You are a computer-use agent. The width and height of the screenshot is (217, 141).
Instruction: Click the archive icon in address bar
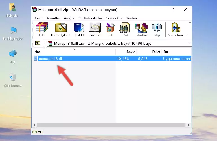50,44
